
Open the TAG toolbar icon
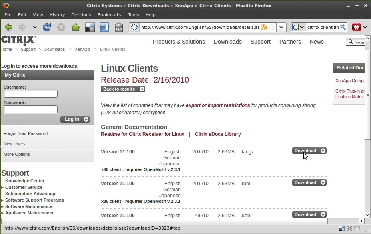pos(119,27)
